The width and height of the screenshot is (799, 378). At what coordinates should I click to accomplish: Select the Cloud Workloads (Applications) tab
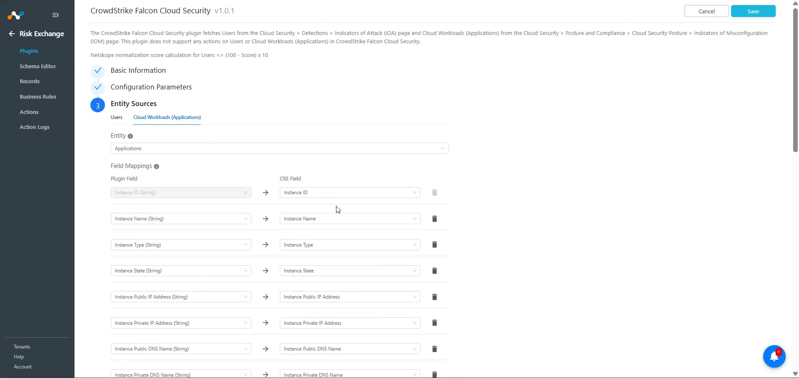(167, 117)
